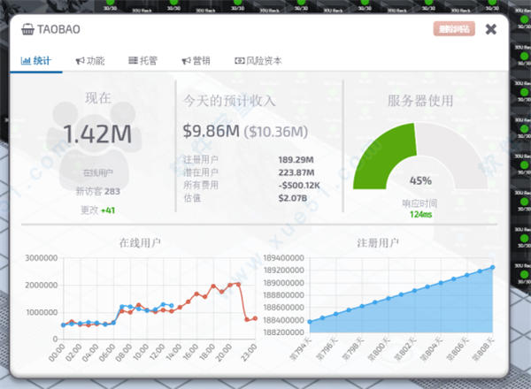
Task: Click the 在线用户 chart title
Action: click(x=140, y=243)
